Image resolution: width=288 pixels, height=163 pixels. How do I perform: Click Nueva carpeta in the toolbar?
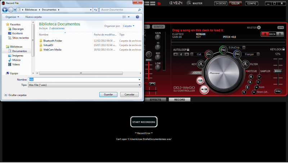(x=33, y=17)
